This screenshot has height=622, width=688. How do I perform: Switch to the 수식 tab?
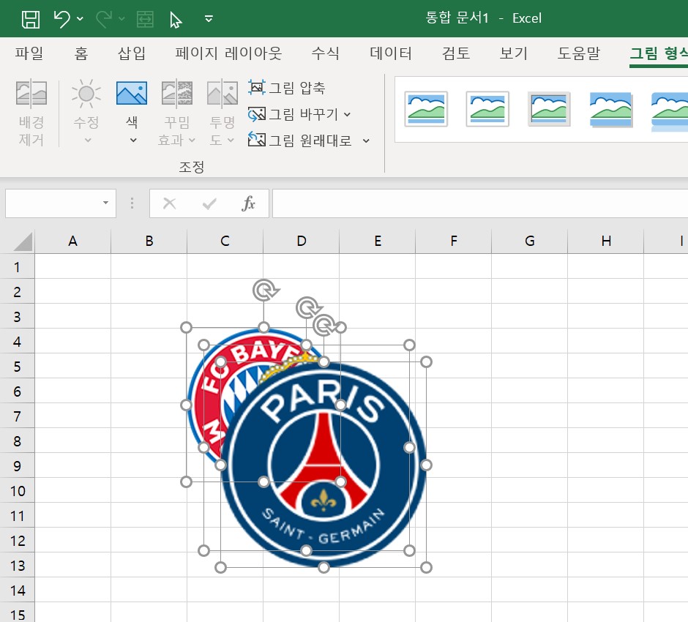[325, 53]
